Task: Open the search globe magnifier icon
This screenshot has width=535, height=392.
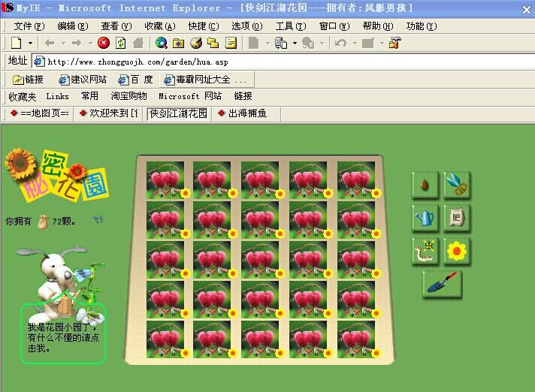Action: pos(161,43)
